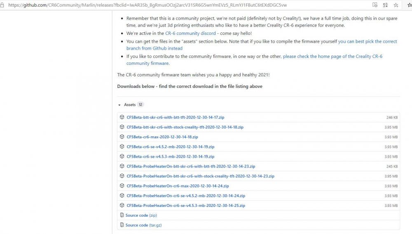Open the 'please check the home page' link

[254, 60]
